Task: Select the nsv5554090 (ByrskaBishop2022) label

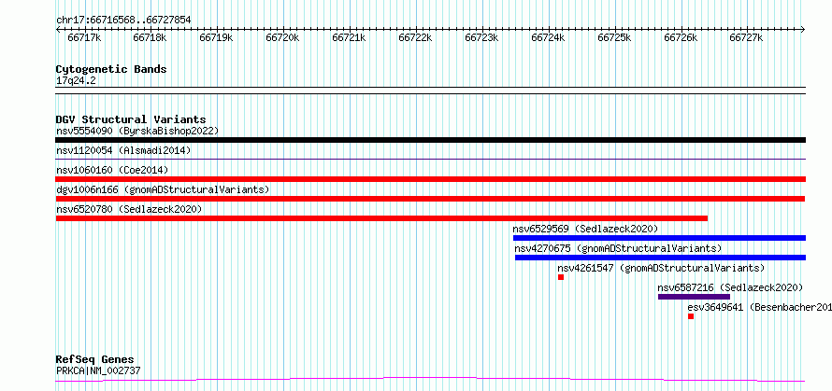Action: tap(137, 131)
